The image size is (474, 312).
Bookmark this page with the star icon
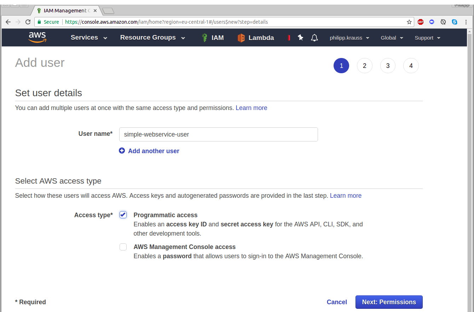pyautogui.click(x=409, y=22)
